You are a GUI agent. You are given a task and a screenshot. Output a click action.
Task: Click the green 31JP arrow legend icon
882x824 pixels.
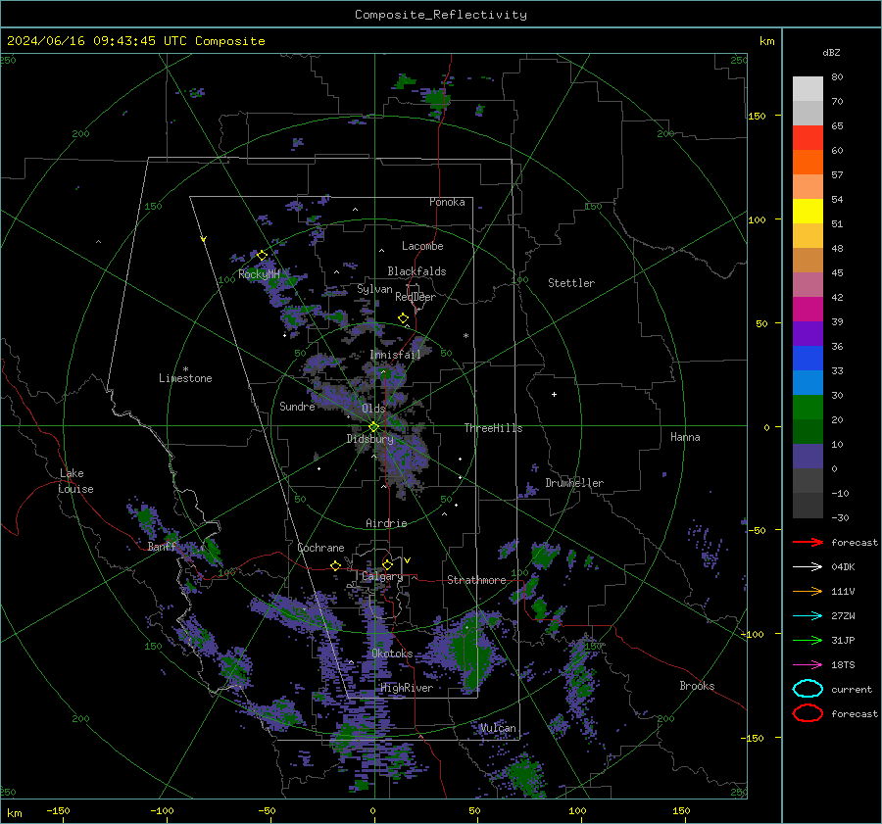pyautogui.click(x=808, y=640)
